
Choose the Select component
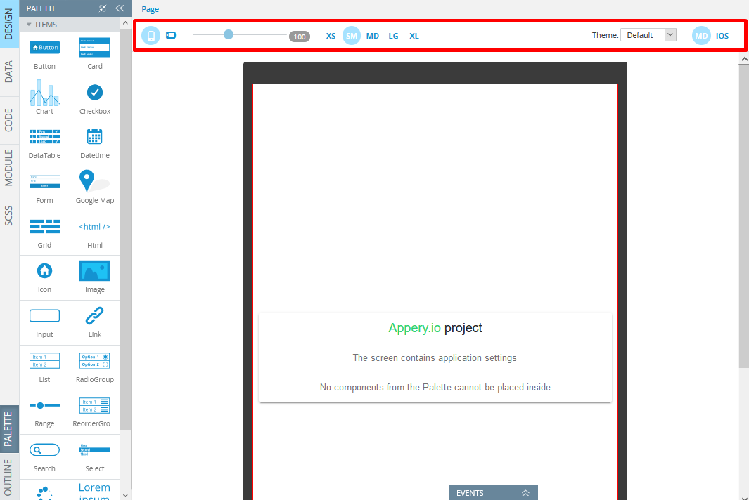coord(94,456)
